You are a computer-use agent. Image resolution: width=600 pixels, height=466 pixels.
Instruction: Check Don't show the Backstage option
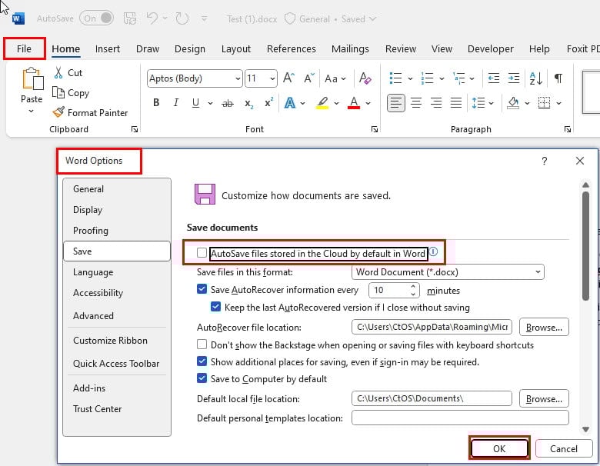pos(202,344)
